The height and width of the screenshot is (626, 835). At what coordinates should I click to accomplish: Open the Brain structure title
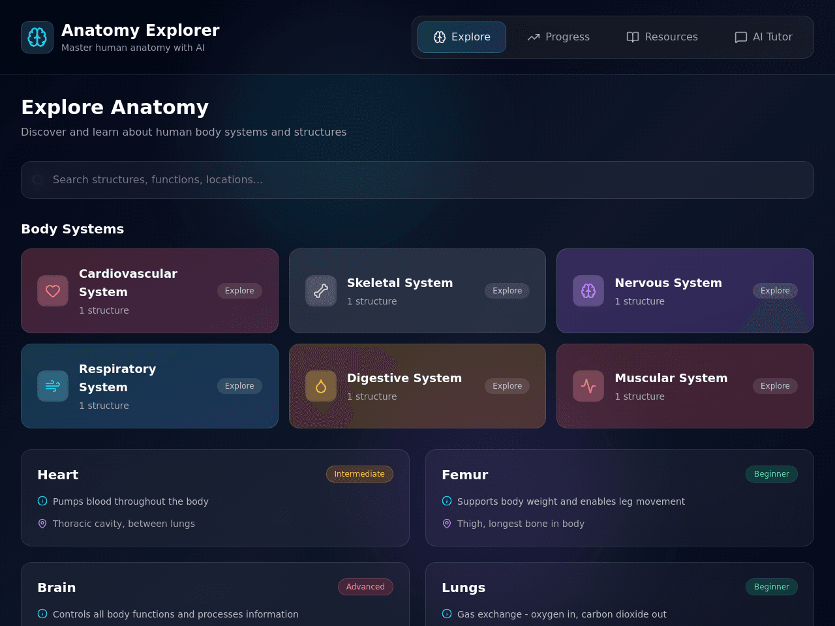tap(57, 588)
